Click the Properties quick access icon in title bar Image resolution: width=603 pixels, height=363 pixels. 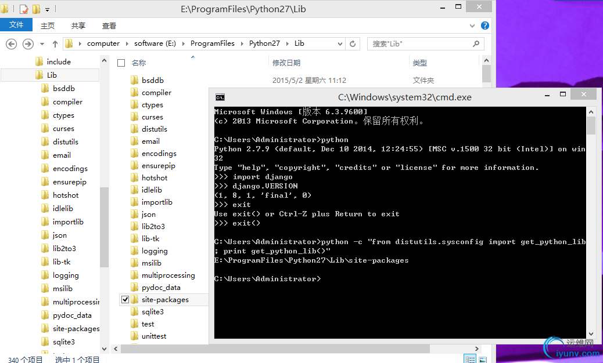click(x=24, y=9)
